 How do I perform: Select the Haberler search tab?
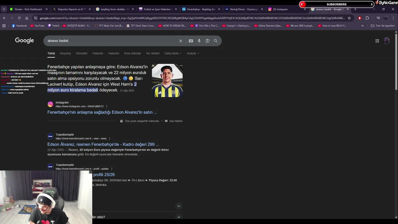point(113,53)
